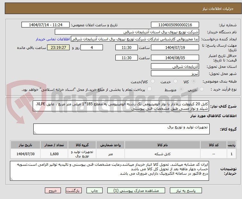Click the response deadline time 11:30 field
The width and height of the screenshot is (242, 199).
(x=127, y=47)
